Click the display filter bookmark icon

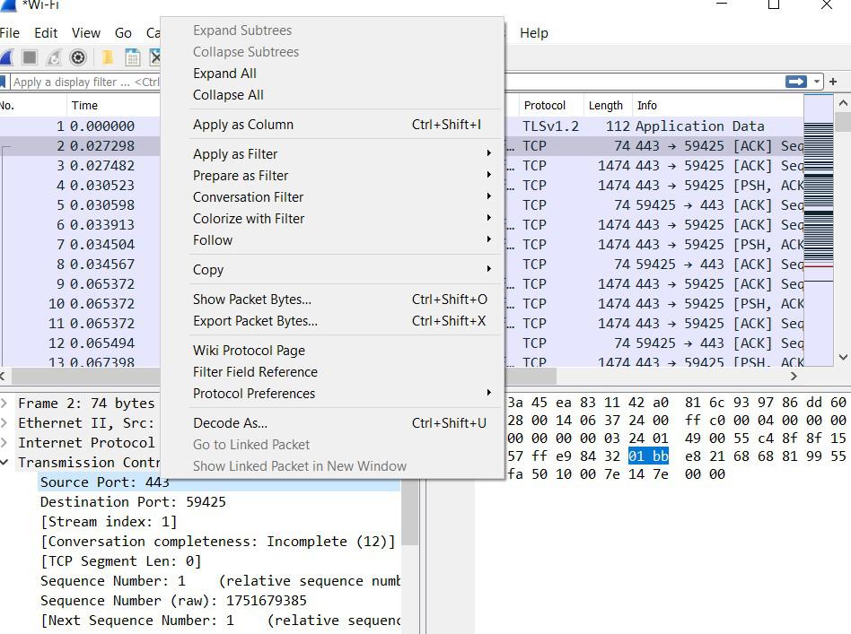4,82
